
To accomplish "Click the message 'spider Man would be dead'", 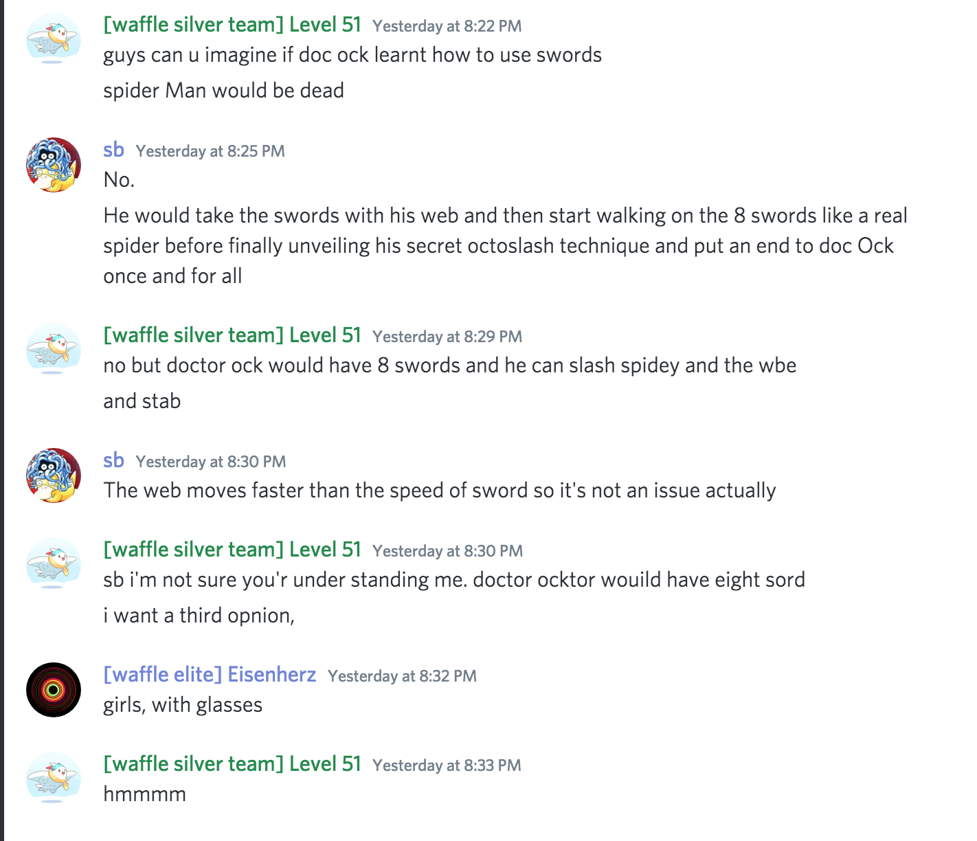I will (x=223, y=91).
